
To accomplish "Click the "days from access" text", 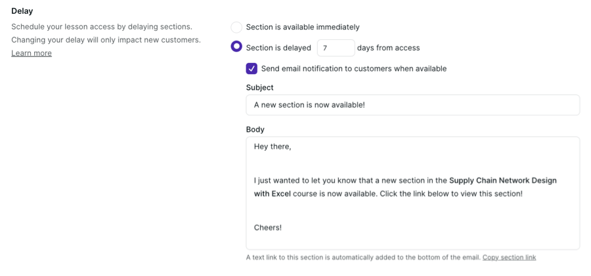I will [388, 48].
